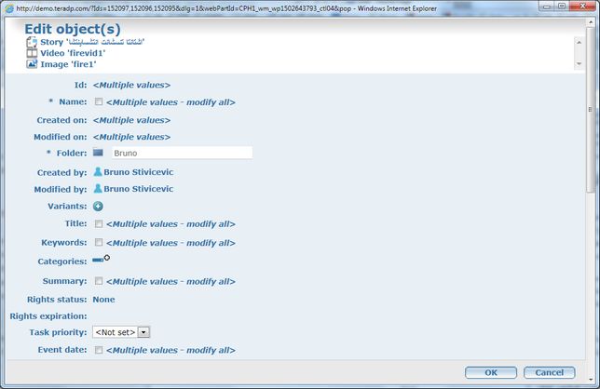Image resolution: width=600 pixels, height=389 pixels.
Task: Click the Cancel button
Action: click(x=550, y=372)
